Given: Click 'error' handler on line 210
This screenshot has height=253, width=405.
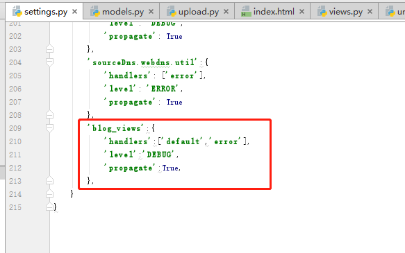Looking at the screenshot, I should (x=225, y=141).
